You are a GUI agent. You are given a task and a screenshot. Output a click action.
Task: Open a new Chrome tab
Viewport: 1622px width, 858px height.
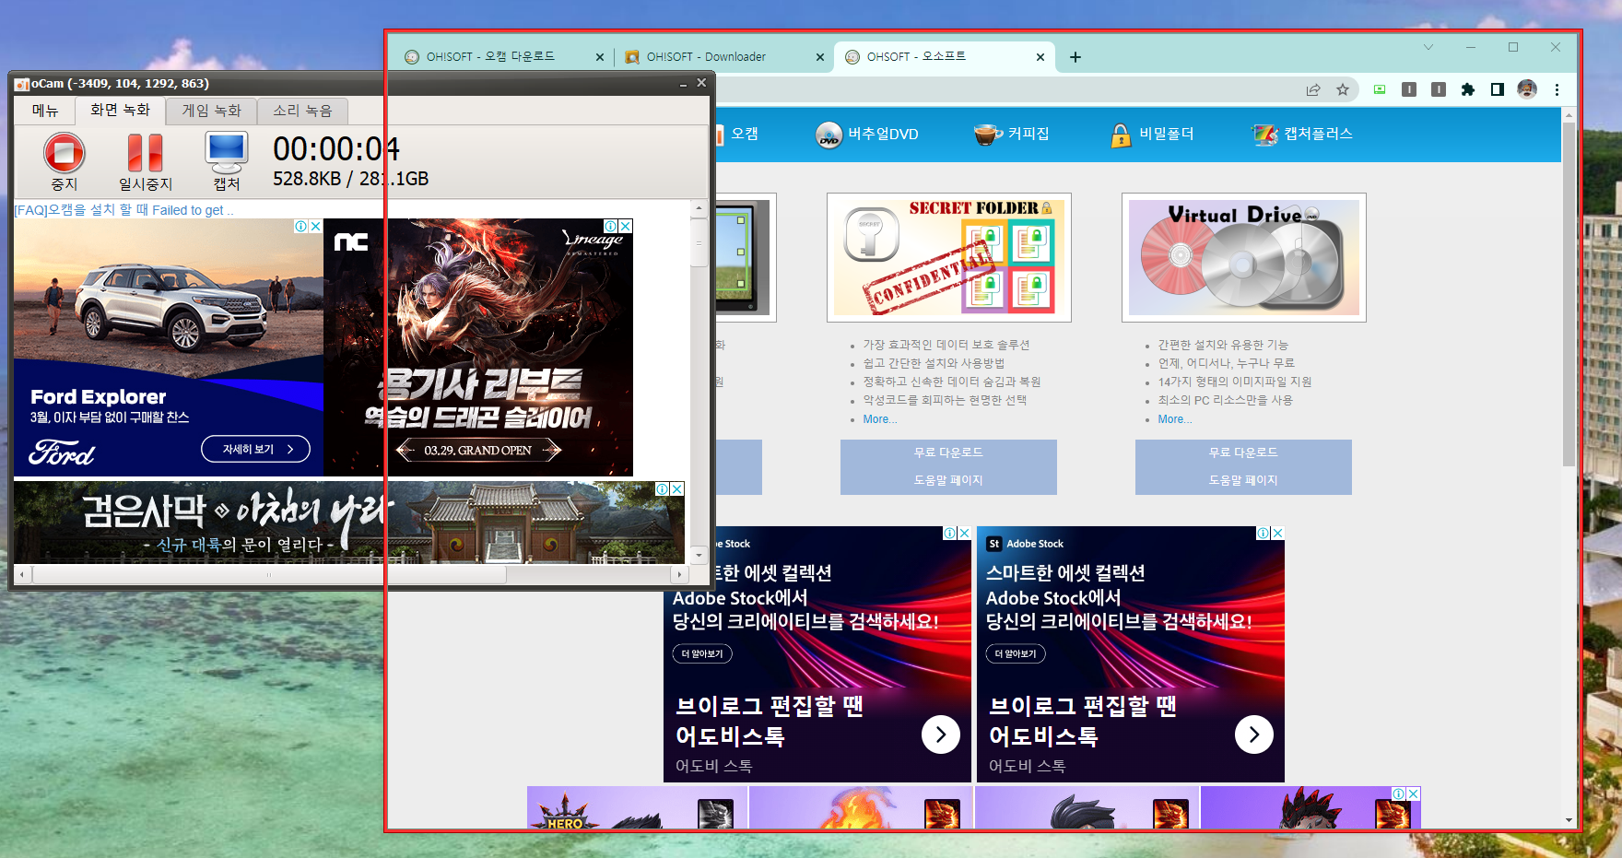click(1075, 57)
